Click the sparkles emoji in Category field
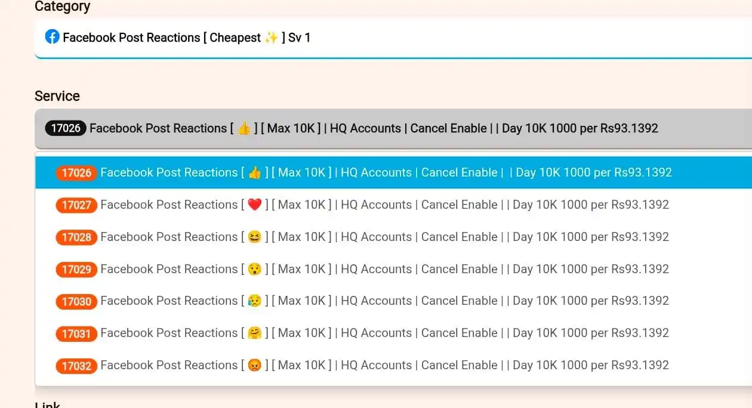Image resolution: width=752 pixels, height=408 pixels. tap(272, 37)
